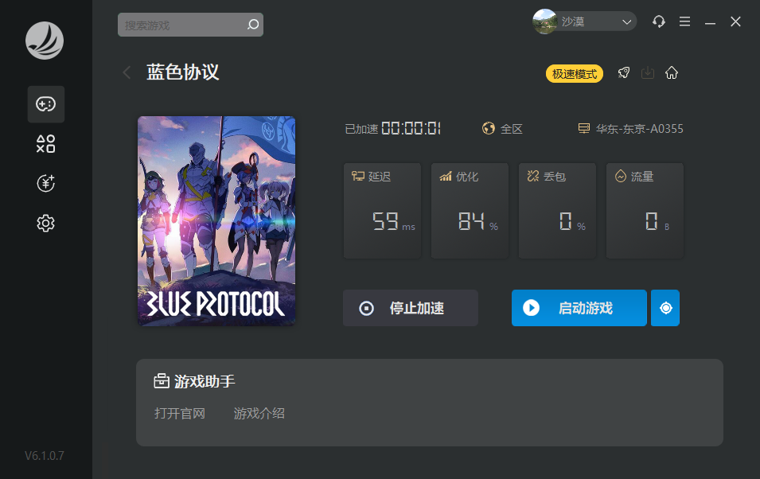This screenshot has height=479, width=760.
Task: Click the rocket boost icon
Action: click(x=624, y=72)
